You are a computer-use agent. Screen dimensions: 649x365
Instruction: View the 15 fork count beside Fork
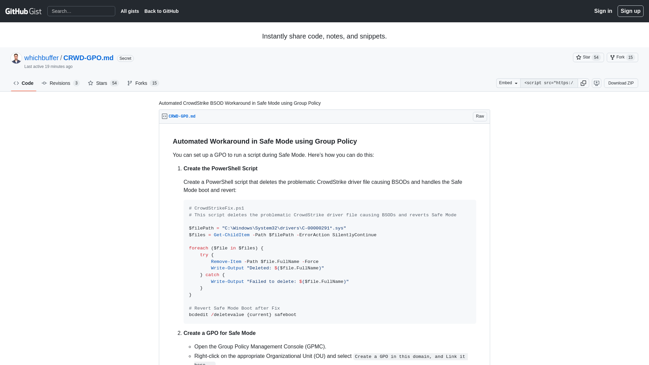click(x=630, y=57)
